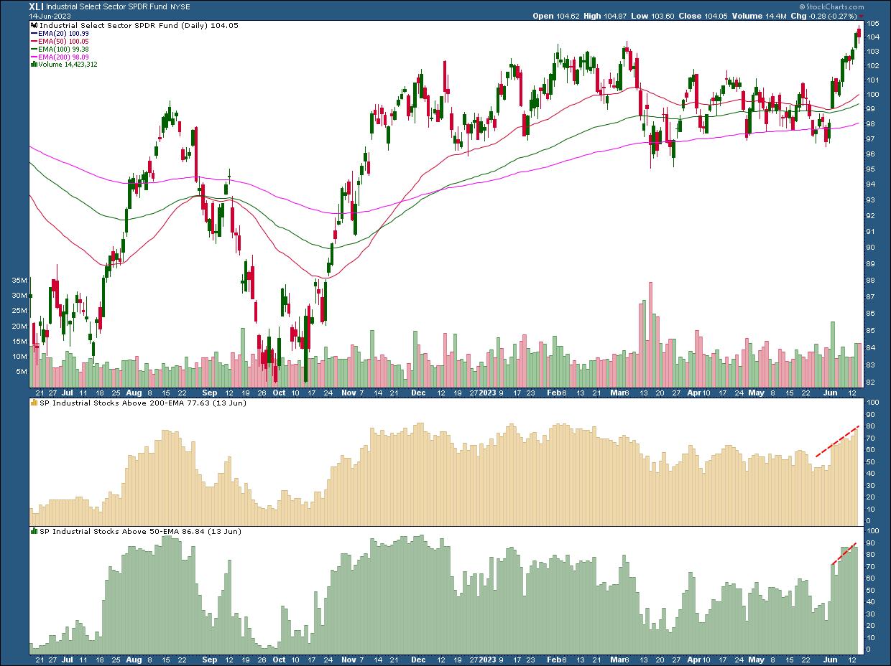The image size is (891, 666).
Task: Click the green volume bars legend icon
Action: point(32,64)
